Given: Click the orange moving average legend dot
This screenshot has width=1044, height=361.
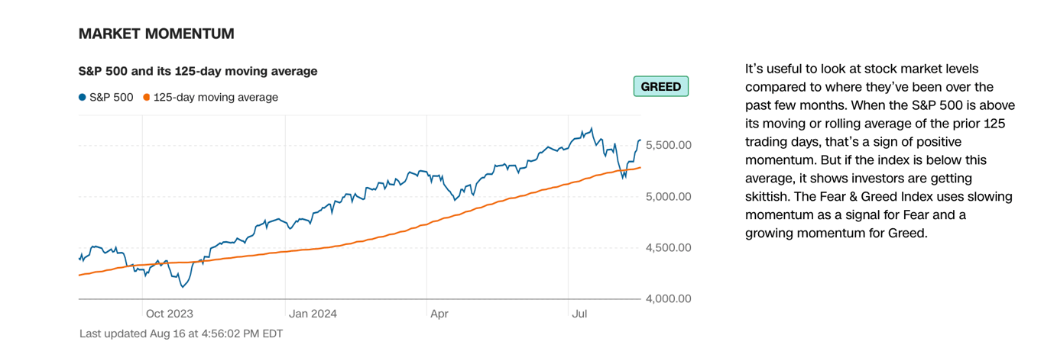Looking at the screenshot, I should [147, 98].
